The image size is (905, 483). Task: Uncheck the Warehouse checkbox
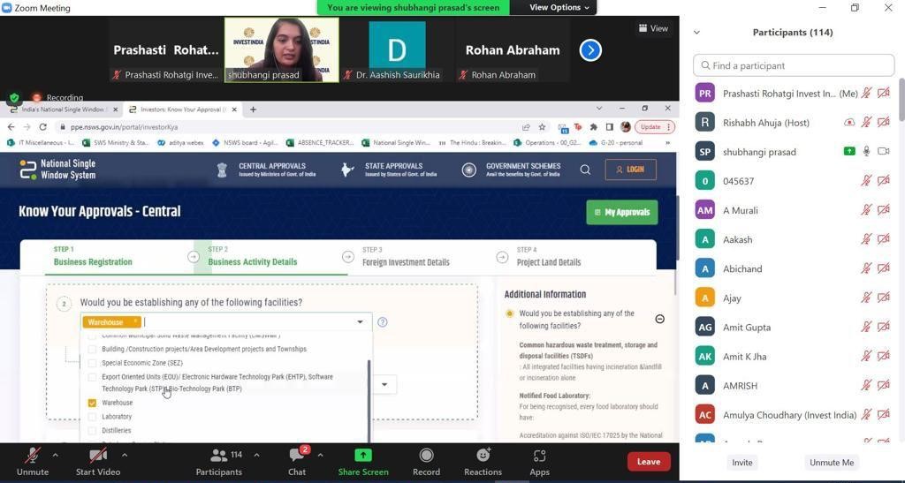point(92,403)
